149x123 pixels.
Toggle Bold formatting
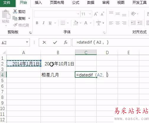(37, 23)
